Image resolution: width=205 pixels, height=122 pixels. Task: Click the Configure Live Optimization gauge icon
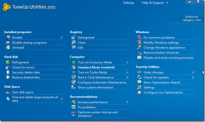coord(139,92)
